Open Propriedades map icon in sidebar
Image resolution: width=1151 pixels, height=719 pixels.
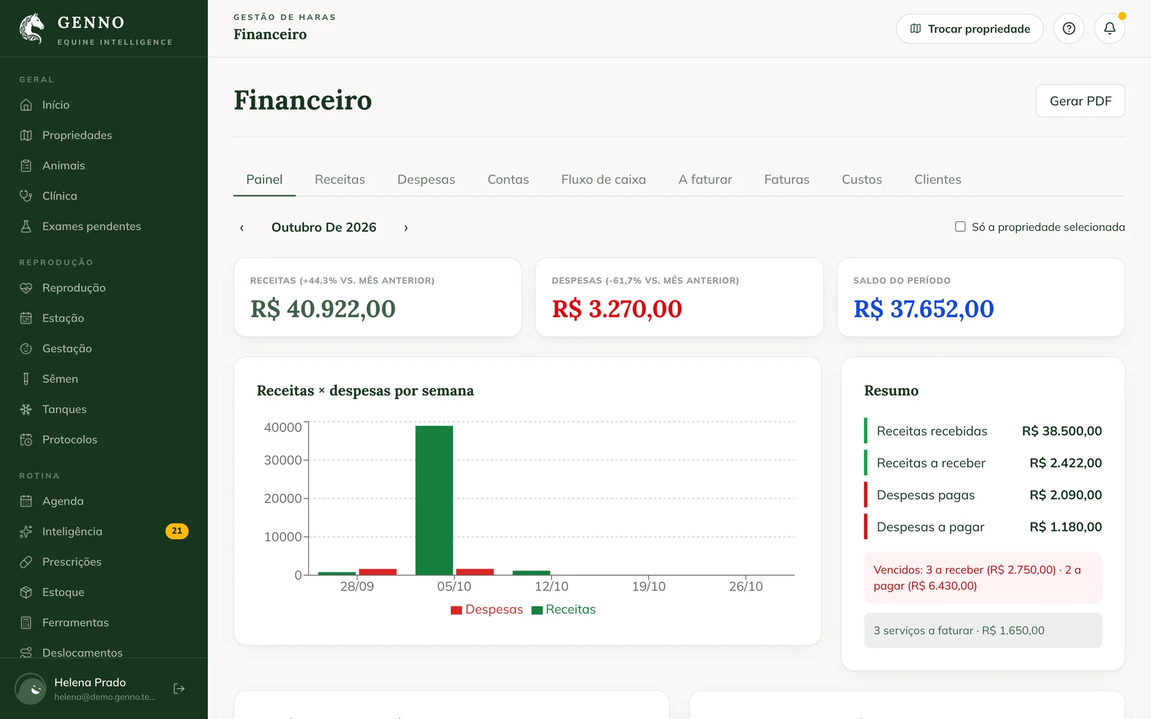point(26,135)
